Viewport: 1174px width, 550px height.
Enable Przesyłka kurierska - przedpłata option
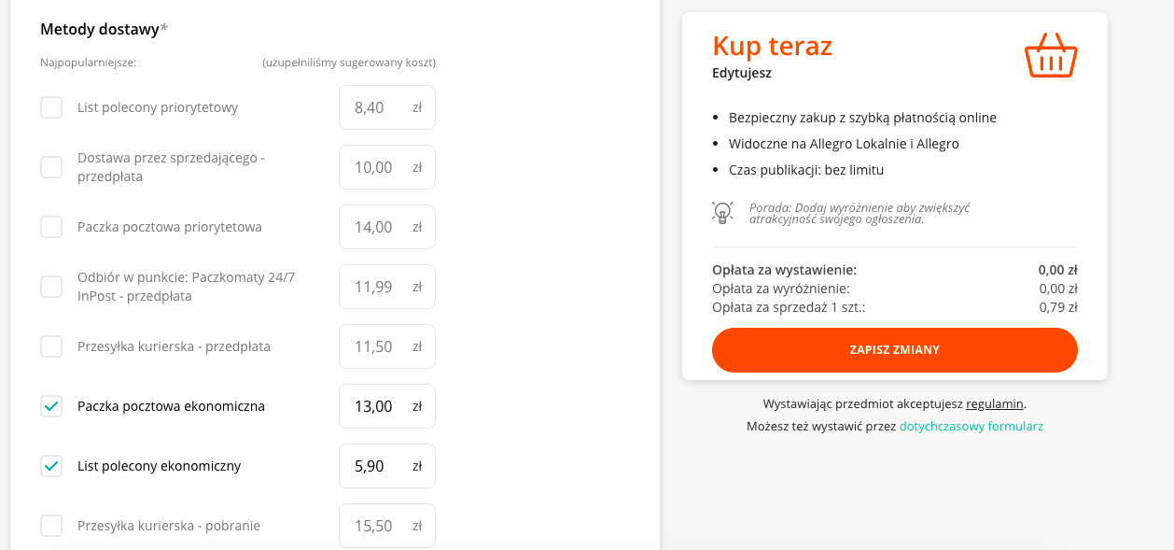51,346
